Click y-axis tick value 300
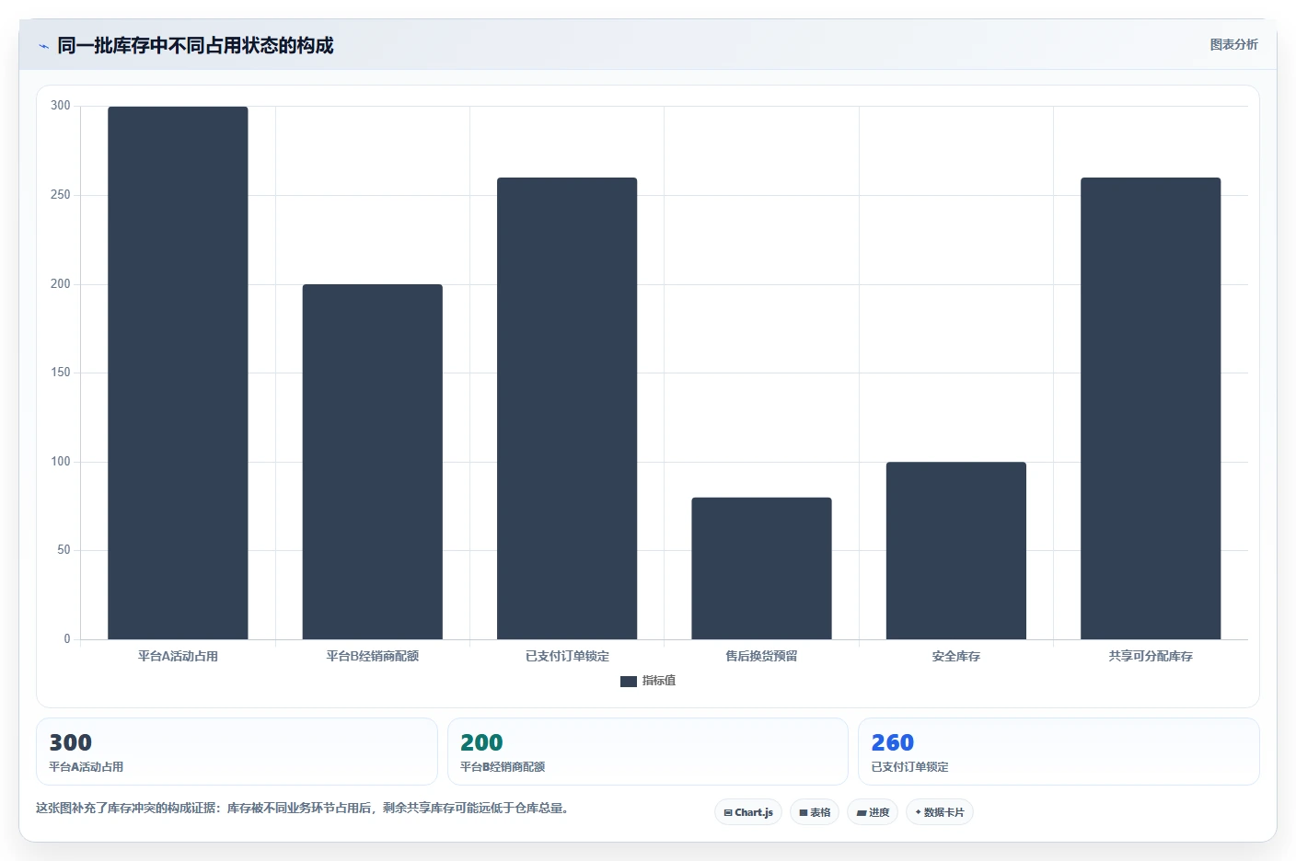The height and width of the screenshot is (861, 1296). 61,106
